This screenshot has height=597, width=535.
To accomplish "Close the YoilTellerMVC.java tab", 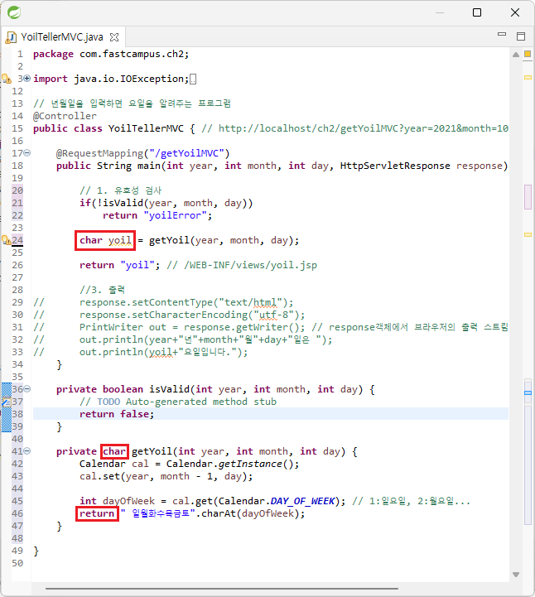I will pos(114,37).
